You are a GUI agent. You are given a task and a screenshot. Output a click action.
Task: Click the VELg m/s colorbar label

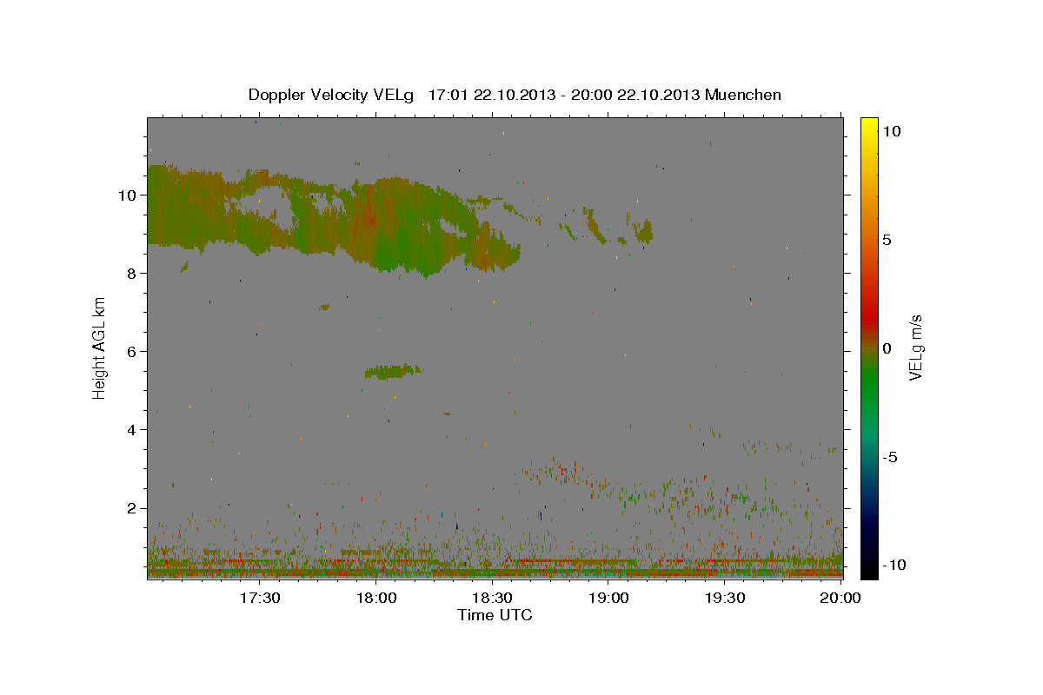915,348
